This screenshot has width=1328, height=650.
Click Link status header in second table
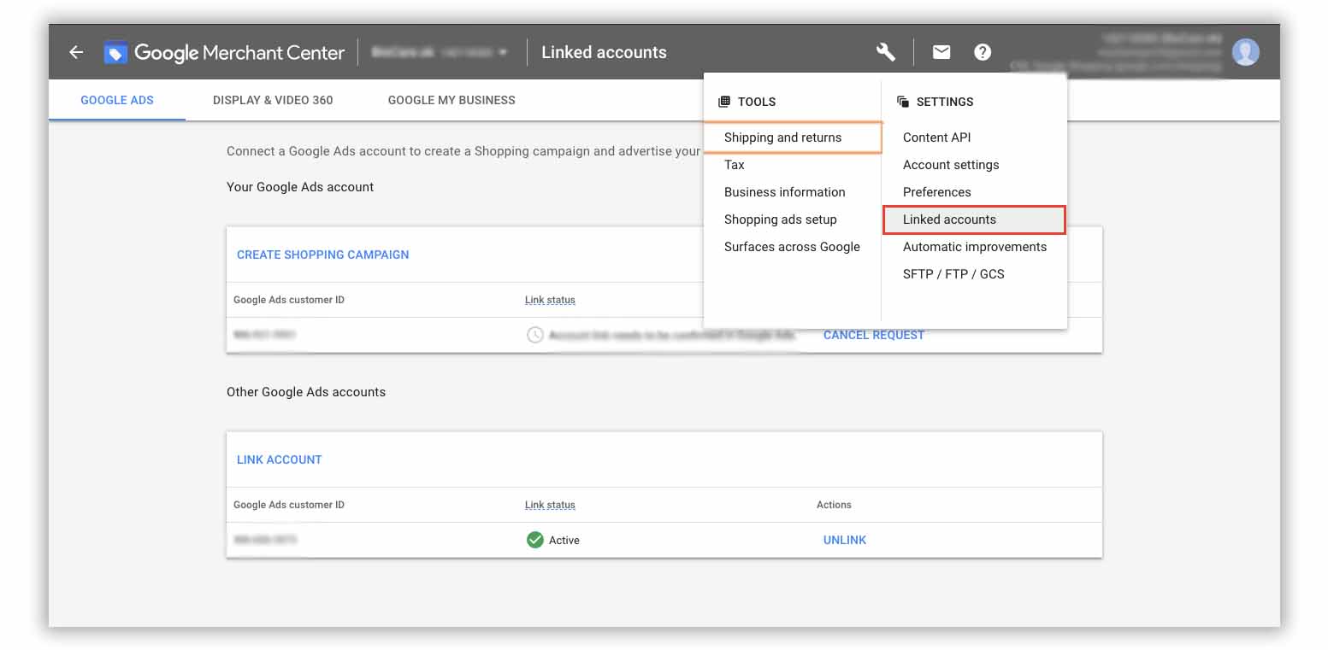point(550,505)
